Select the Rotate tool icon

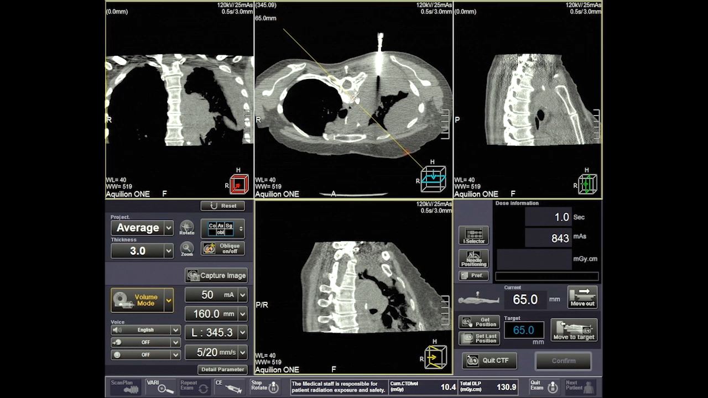point(187,227)
